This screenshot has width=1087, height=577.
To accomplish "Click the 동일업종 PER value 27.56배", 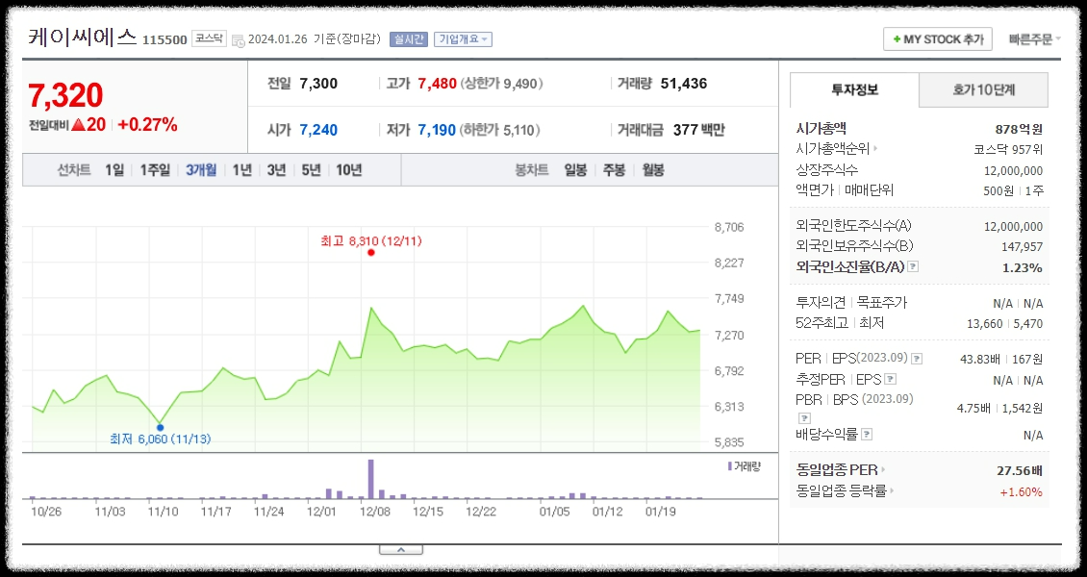I will (x=1020, y=471).
